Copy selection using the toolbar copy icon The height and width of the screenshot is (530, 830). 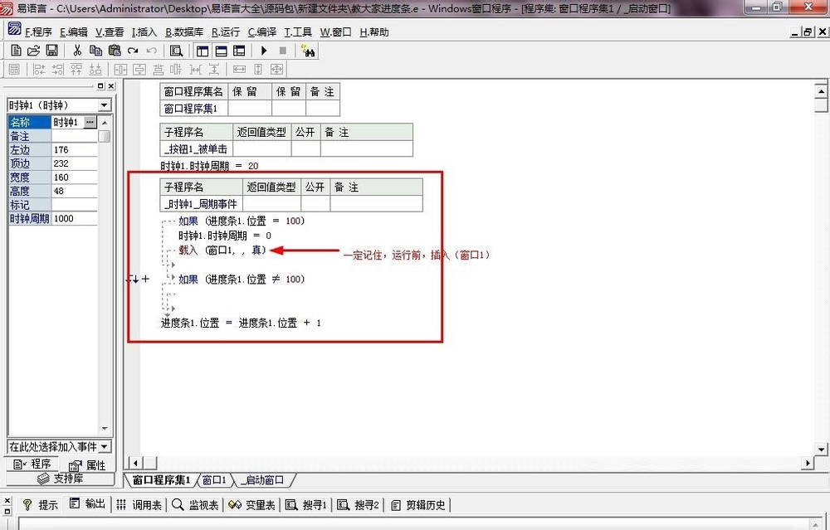click(x=95, y=51)
